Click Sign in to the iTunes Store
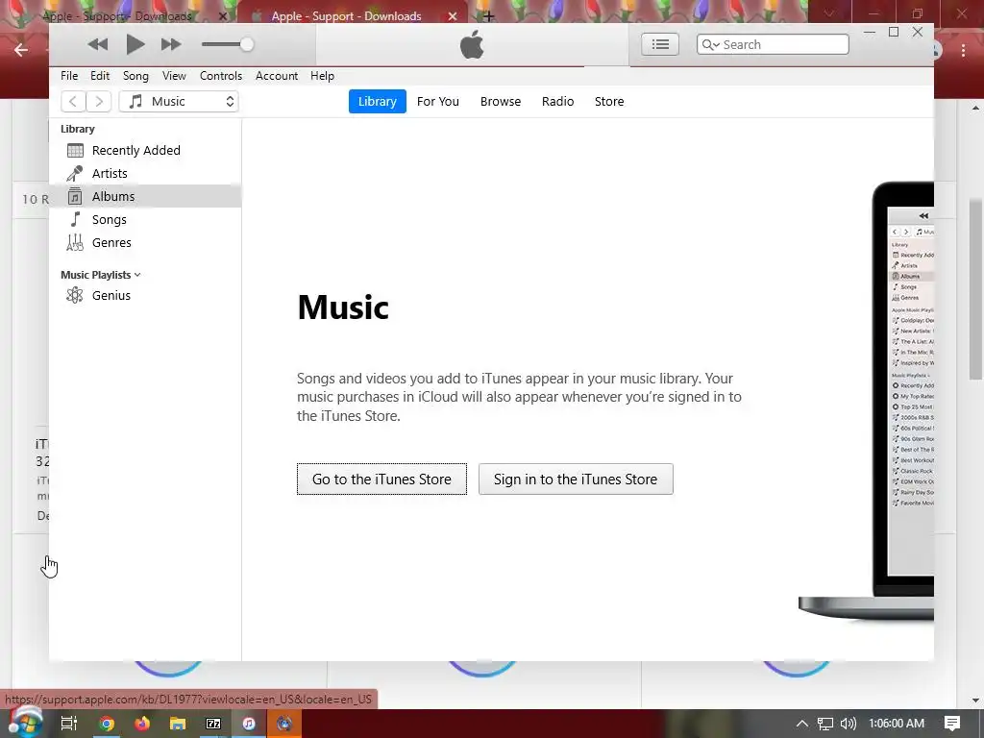Screen dimensions: 984x738 click(576, 480)
